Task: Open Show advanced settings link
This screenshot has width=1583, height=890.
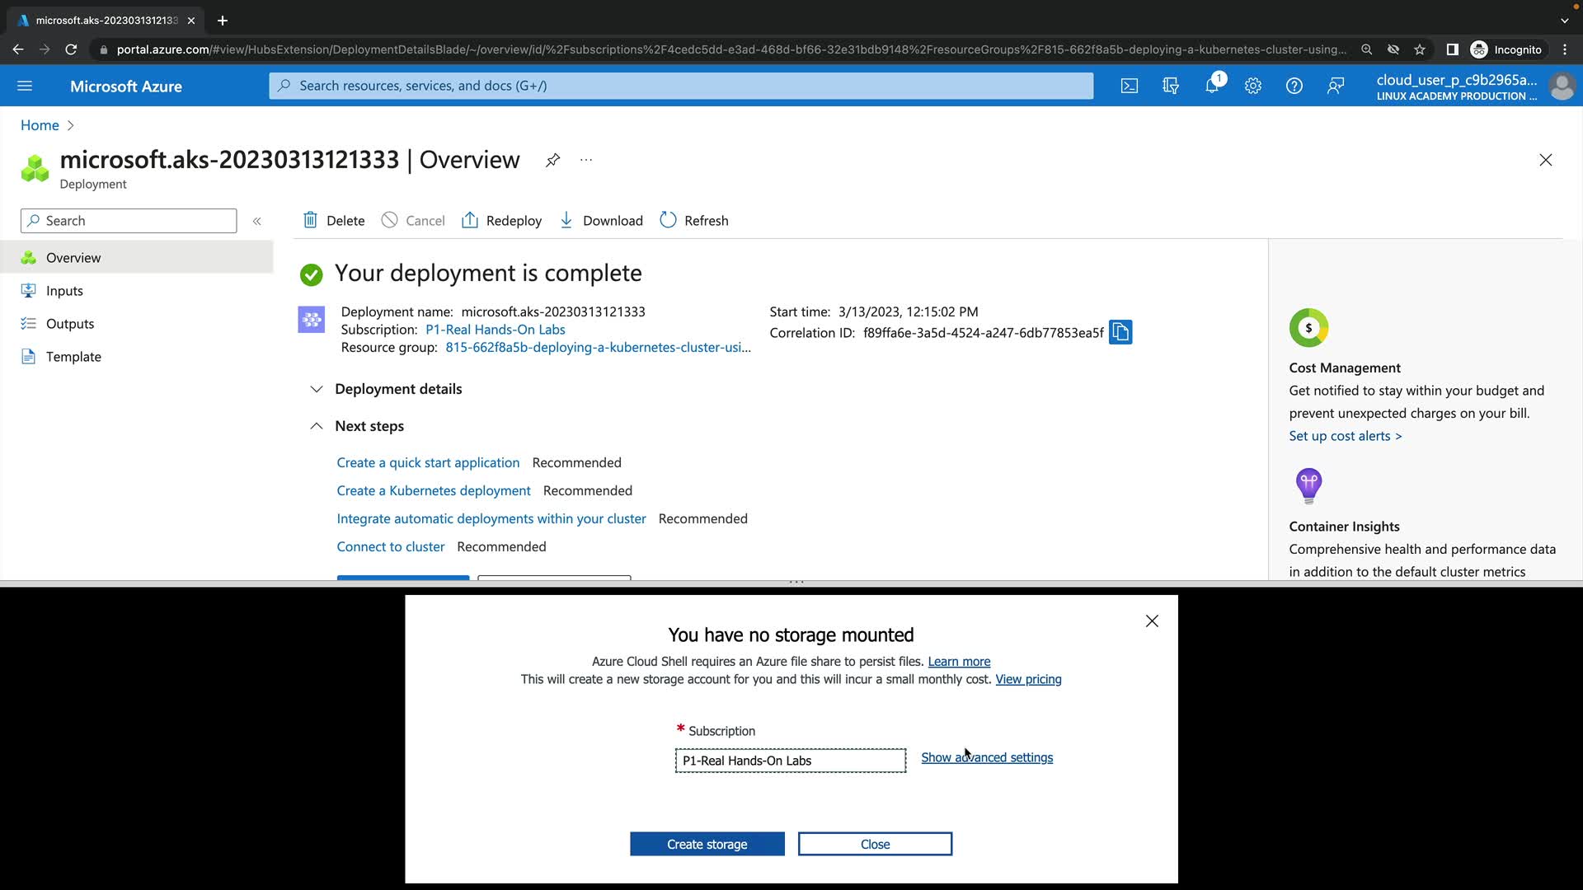Action: [986, 757]
